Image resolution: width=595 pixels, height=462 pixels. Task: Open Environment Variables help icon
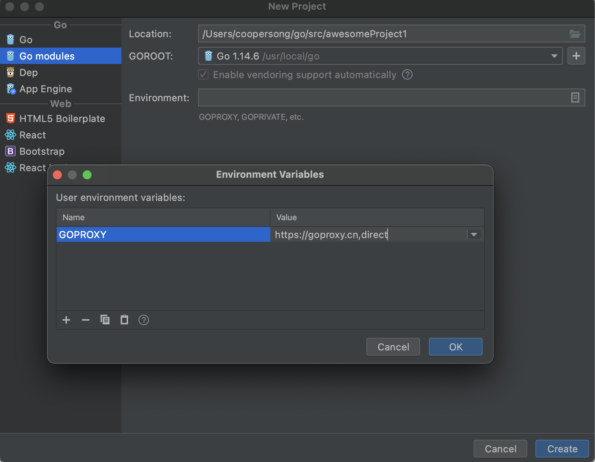(x=144, y=320)
